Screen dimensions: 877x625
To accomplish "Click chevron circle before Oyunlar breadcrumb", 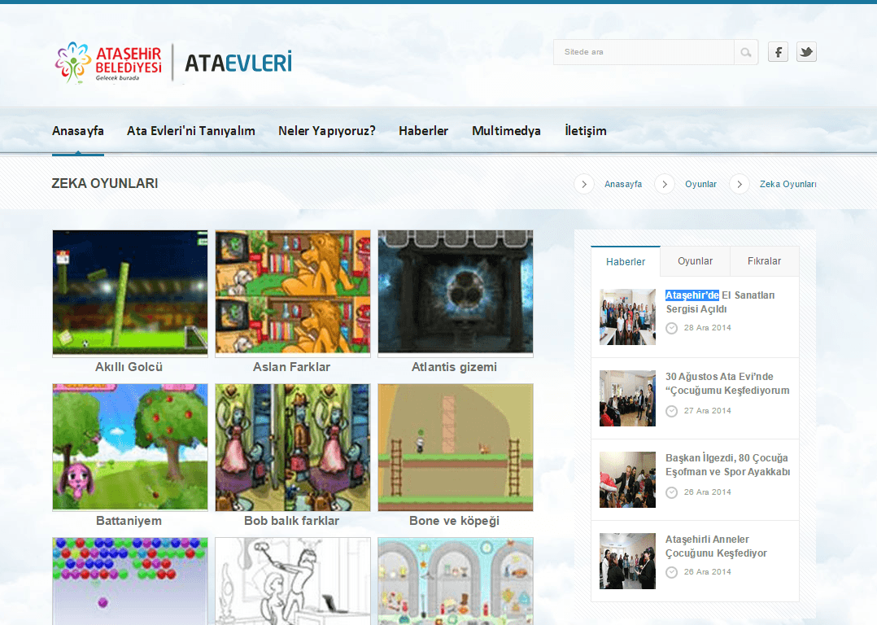I will 665,184.
